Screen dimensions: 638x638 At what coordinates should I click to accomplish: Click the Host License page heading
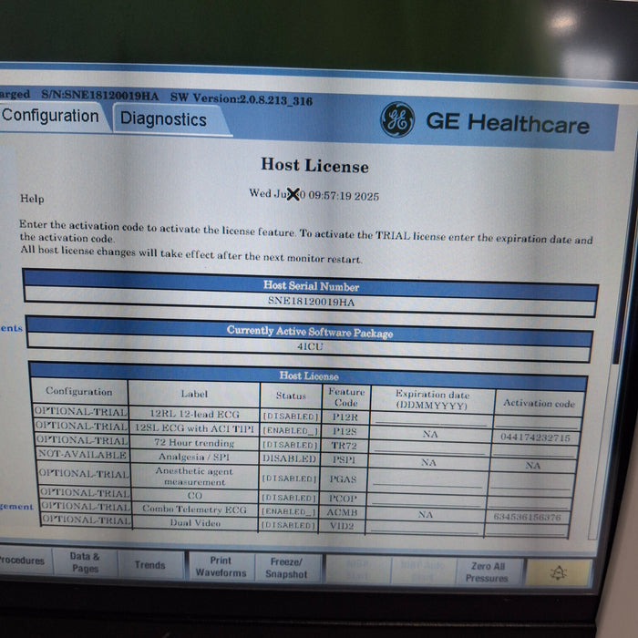tap(314, 165)
